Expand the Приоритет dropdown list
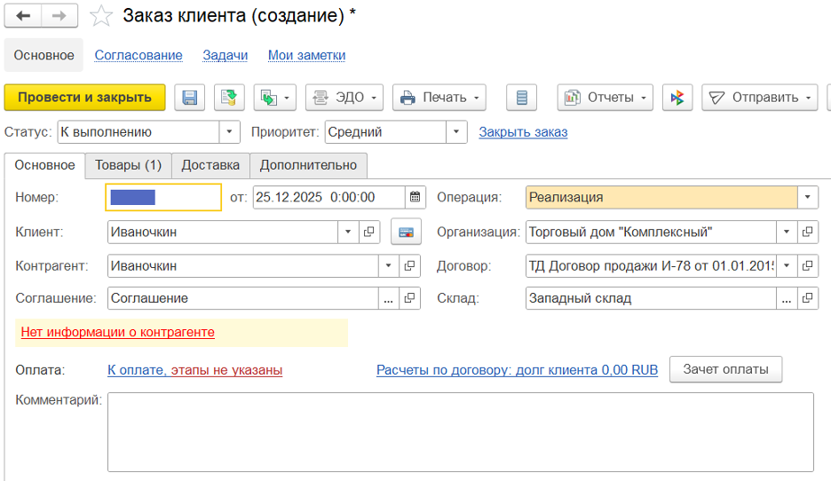 pos(456,132)
